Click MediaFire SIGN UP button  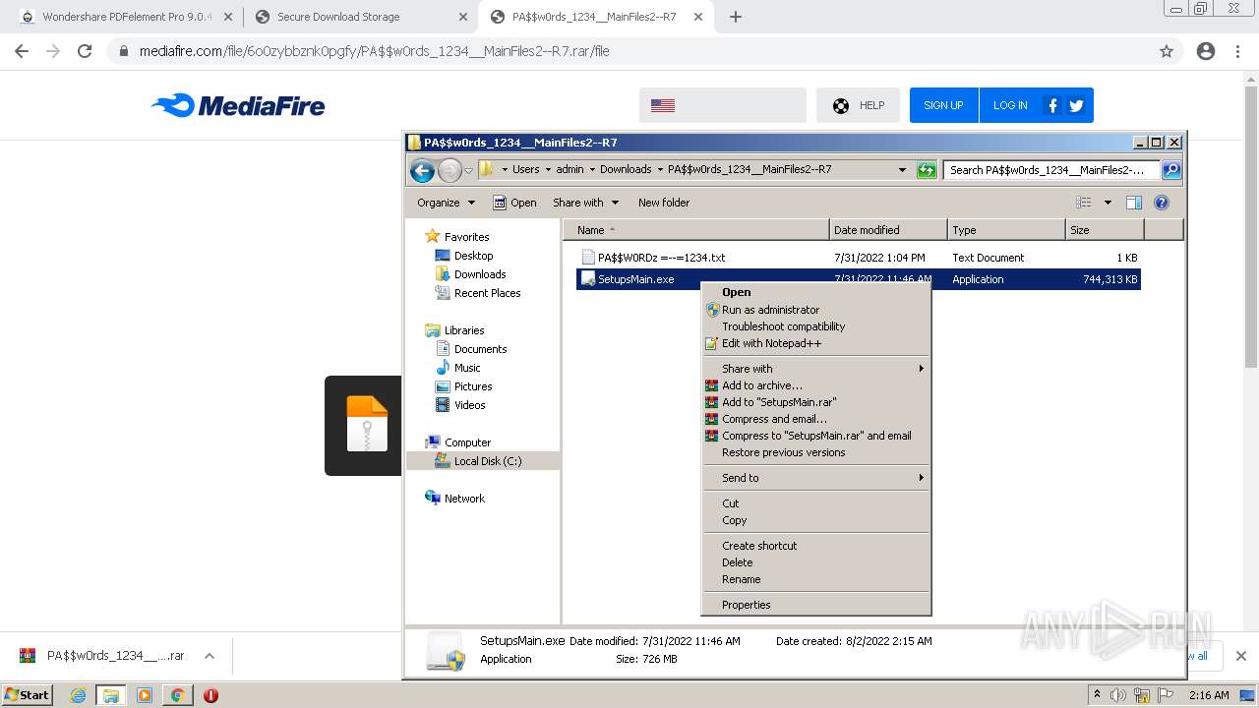943,105
